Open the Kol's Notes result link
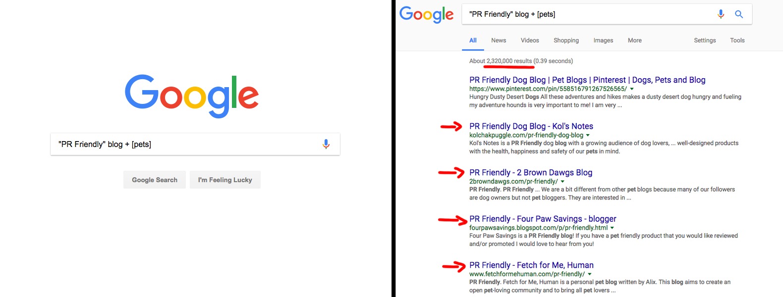Viewport: 783px width, 297px height. pos(531,126)
